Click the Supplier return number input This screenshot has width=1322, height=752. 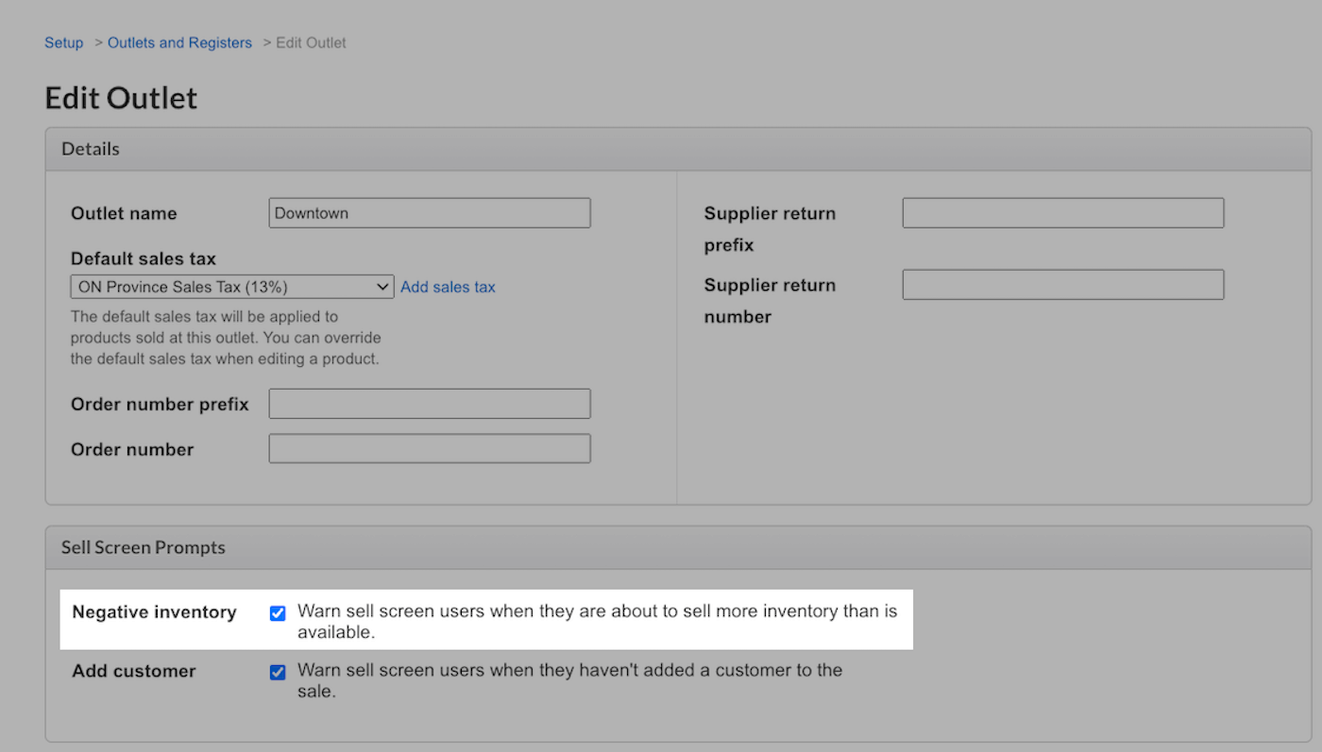click(x=1062, y=285)
